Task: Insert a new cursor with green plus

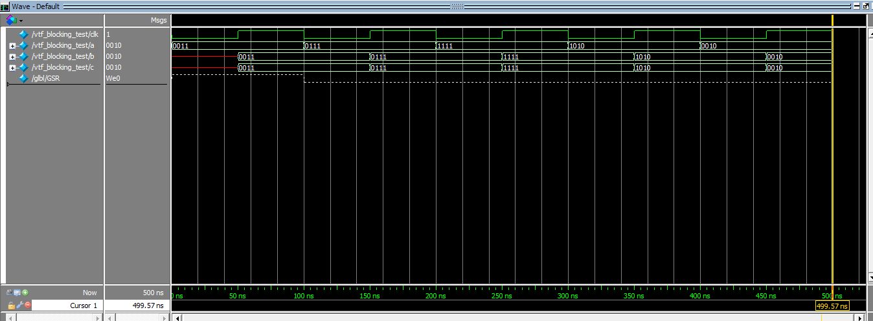Action: [25, 292]
